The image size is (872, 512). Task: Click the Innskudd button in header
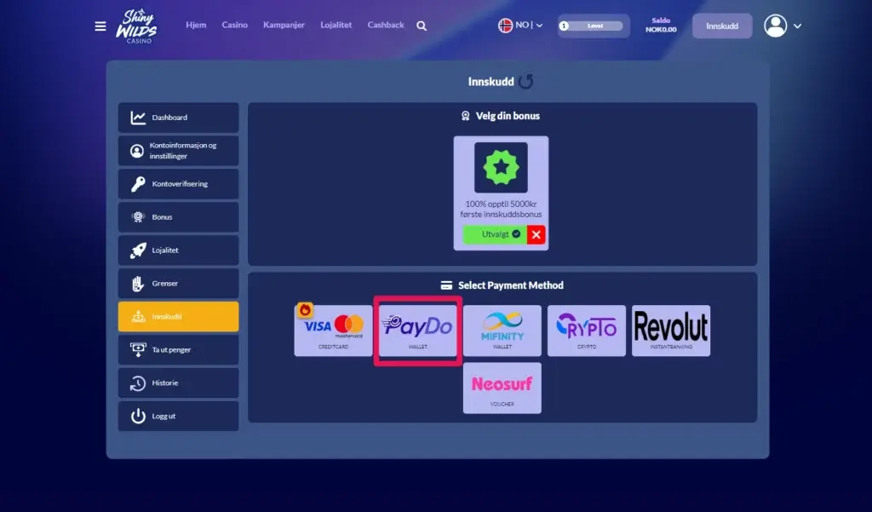pos(722,26)
